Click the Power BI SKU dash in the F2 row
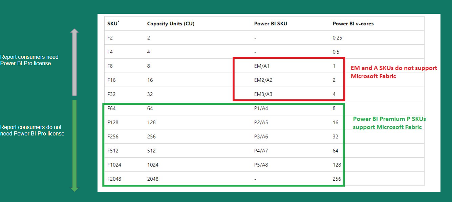452x202 pixels. (x=255, y=38)
